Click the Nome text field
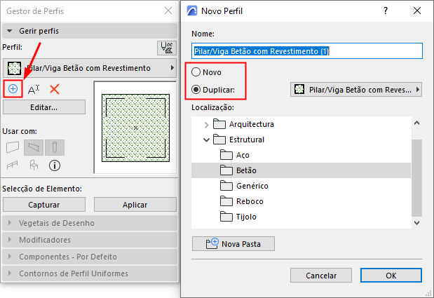This screenshot has height=298, width=434. (x=307, y=51)
